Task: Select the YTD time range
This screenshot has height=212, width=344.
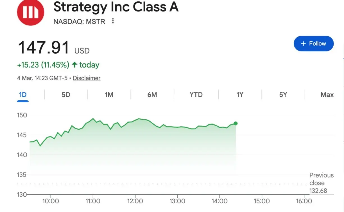Action: [196, 95]
